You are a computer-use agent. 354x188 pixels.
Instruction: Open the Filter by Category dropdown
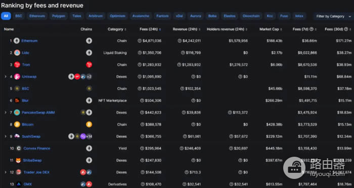(x=333, y=16)
